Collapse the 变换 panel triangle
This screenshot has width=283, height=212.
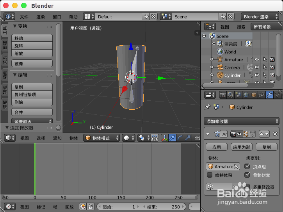pos(15,26)
